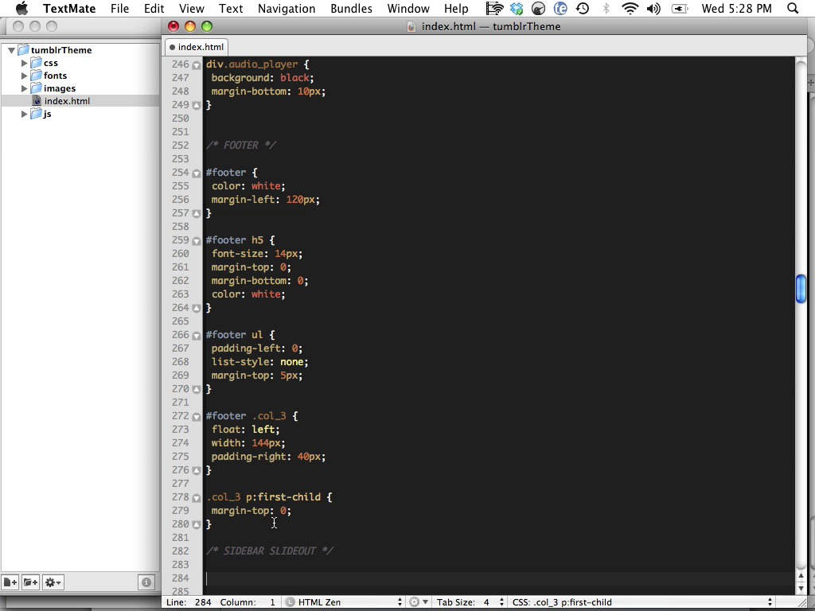Open the HTML Zen language dropdown
815x611 pixels.
coord(344,602)
